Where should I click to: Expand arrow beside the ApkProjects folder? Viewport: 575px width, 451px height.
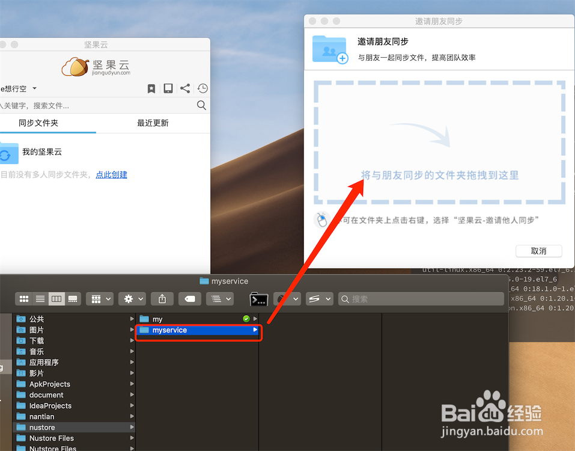pyautogui.click(x=132, y=384)
